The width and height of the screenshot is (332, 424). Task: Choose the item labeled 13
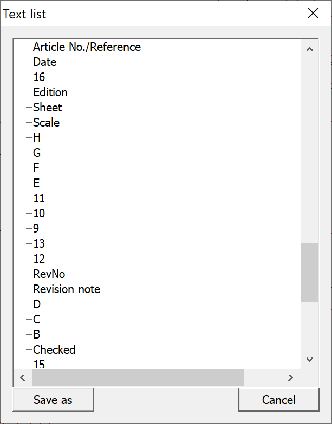pyautogui.click(x=39, y=244)
